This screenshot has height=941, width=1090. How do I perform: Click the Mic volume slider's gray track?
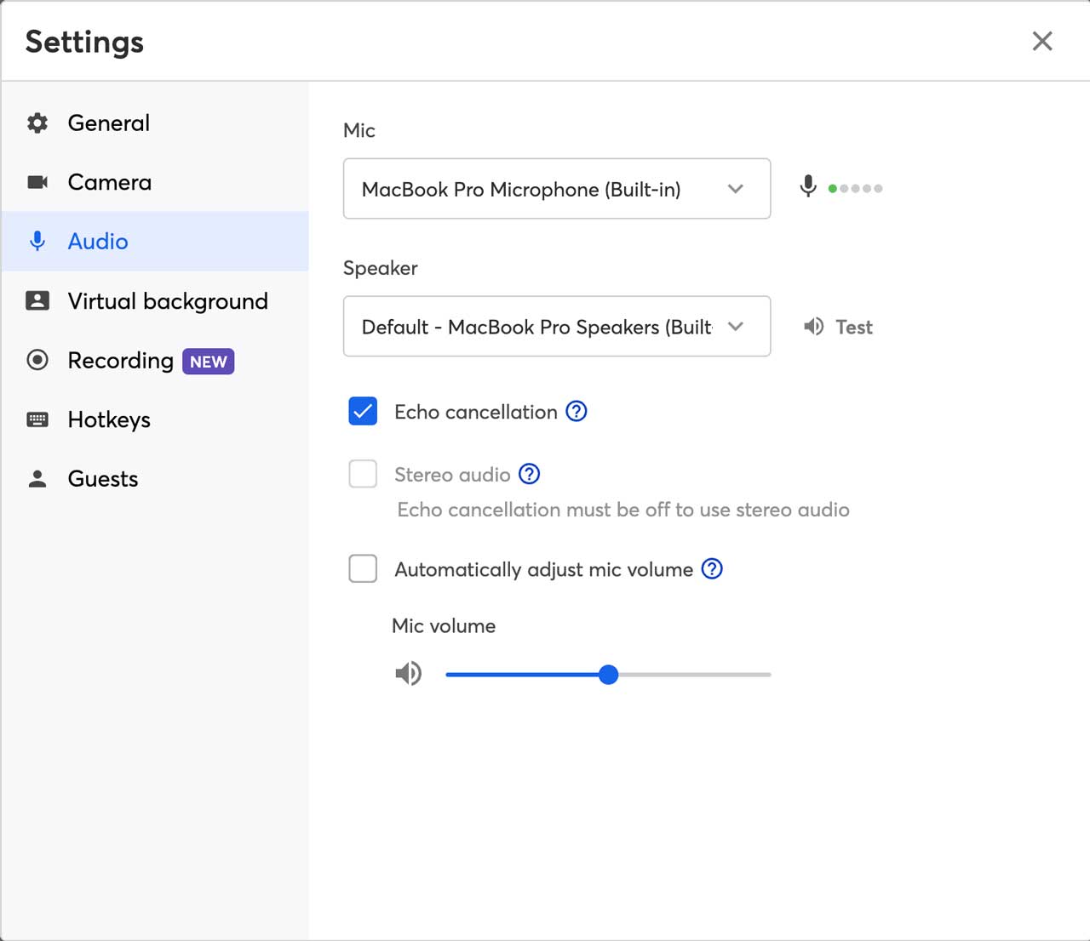[x=695, y=675]
